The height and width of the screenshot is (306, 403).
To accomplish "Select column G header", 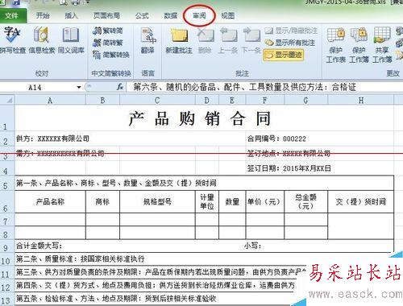I will tap(305, 101).
